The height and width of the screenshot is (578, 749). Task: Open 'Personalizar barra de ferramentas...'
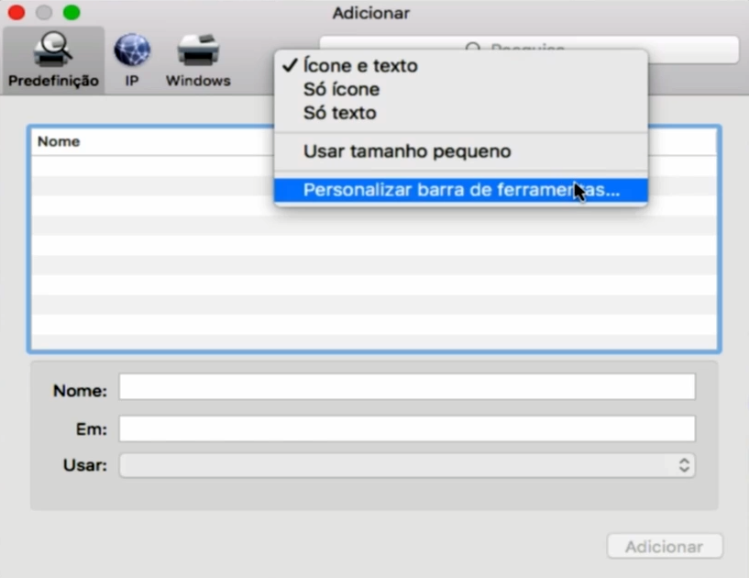[460, 190]
